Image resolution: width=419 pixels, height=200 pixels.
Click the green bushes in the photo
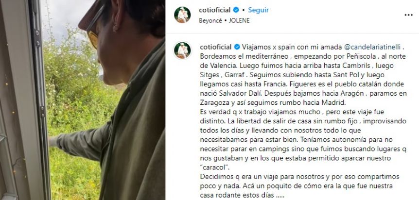[77, 107]
